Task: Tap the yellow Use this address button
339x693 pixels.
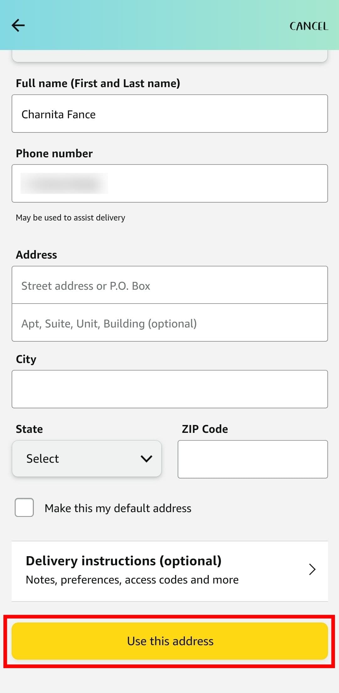Action: click(169, 641)
